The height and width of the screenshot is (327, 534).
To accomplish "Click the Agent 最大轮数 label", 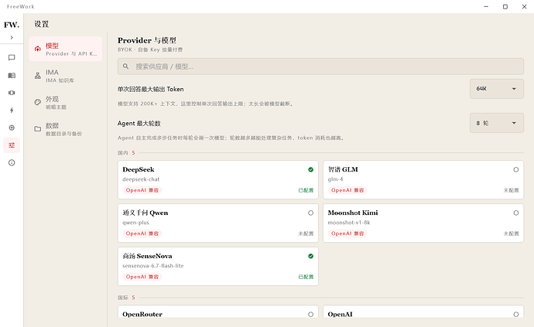I will click(139, 123).
